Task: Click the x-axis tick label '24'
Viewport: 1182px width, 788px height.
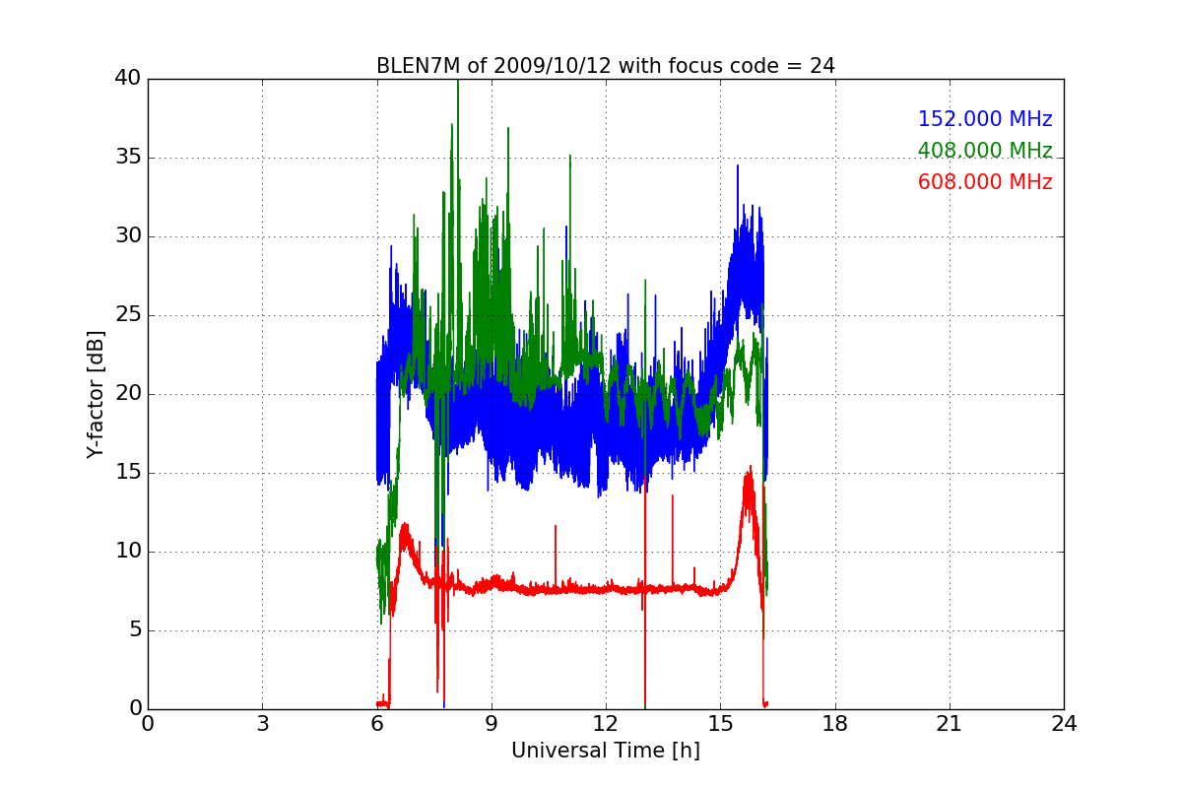Action: (1064, 724)
